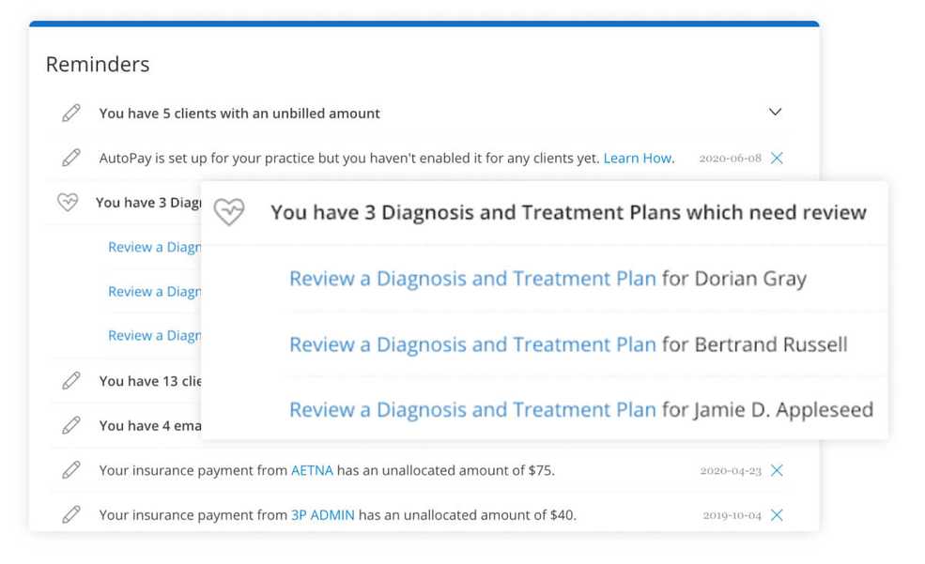The width and height of the screenshot is (925, 564).
Task: Dismiss the 3P ADMIN unallocated payment reminder
Action: 777,515
